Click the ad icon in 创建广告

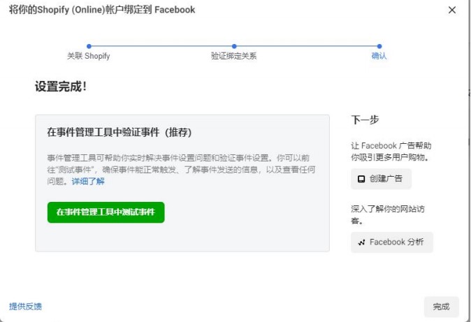(x=361, y=179)
